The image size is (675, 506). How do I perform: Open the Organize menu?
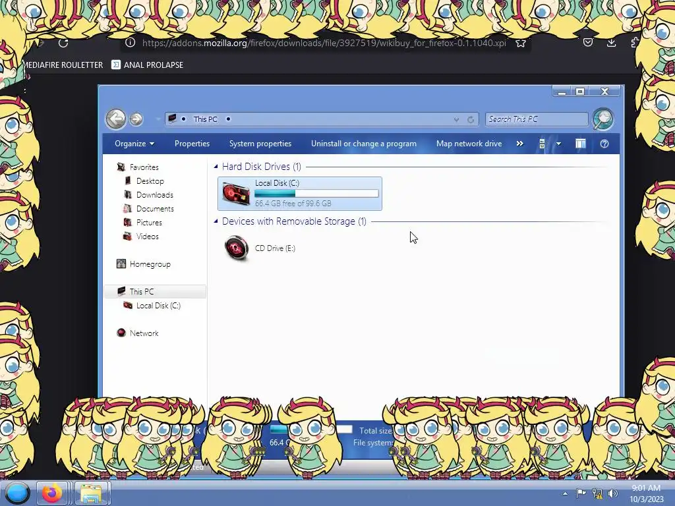tap(134, 144)
